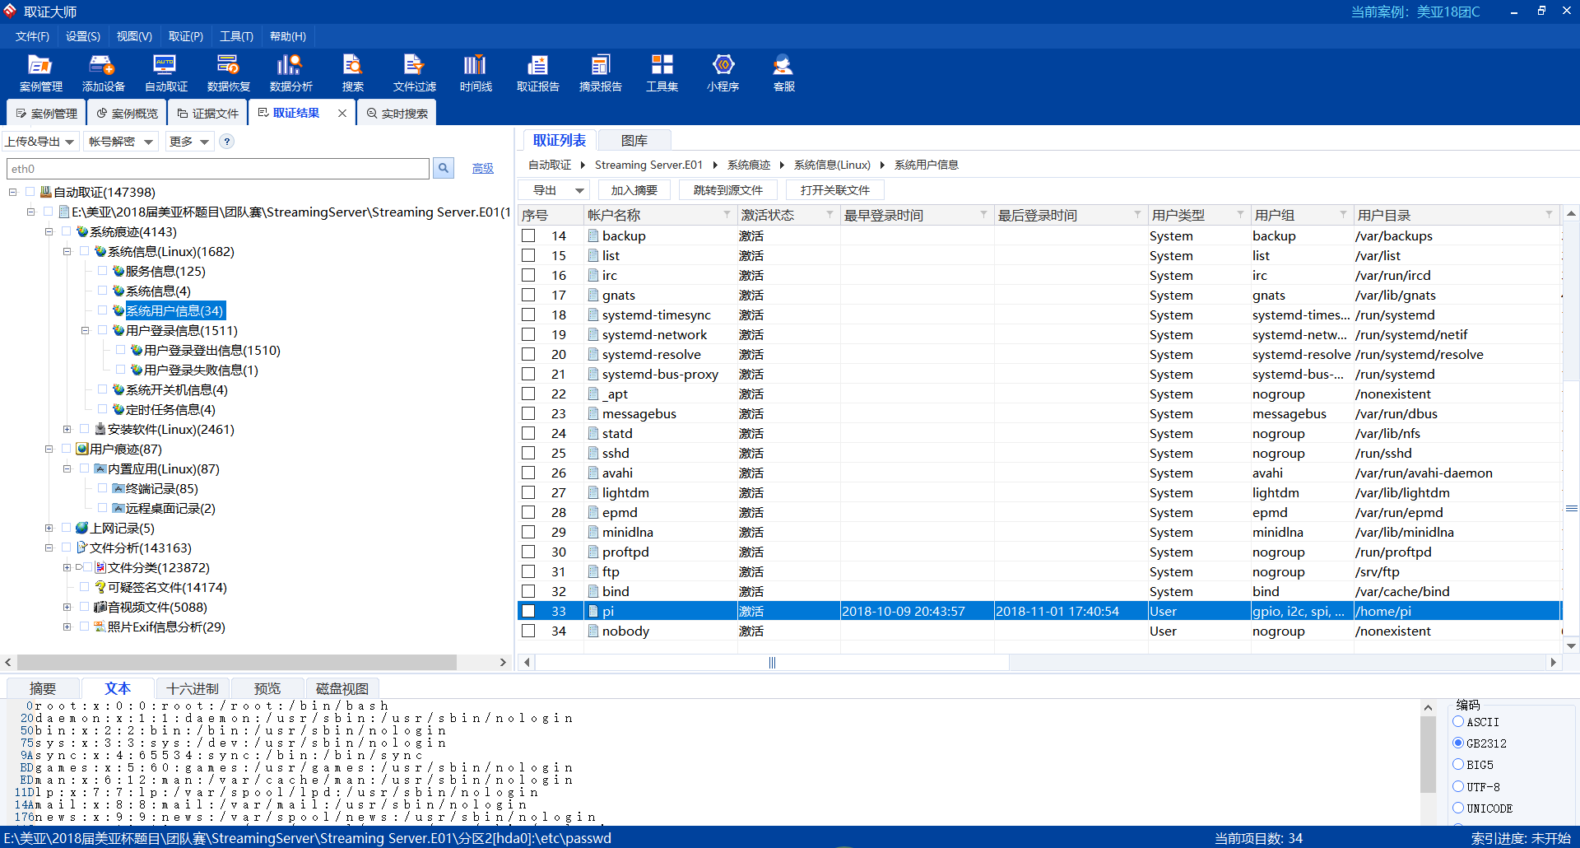This screenshot has height=848, width=1580.
Task: Open the 客服 support icon
Action: click(x=783, y=72)
